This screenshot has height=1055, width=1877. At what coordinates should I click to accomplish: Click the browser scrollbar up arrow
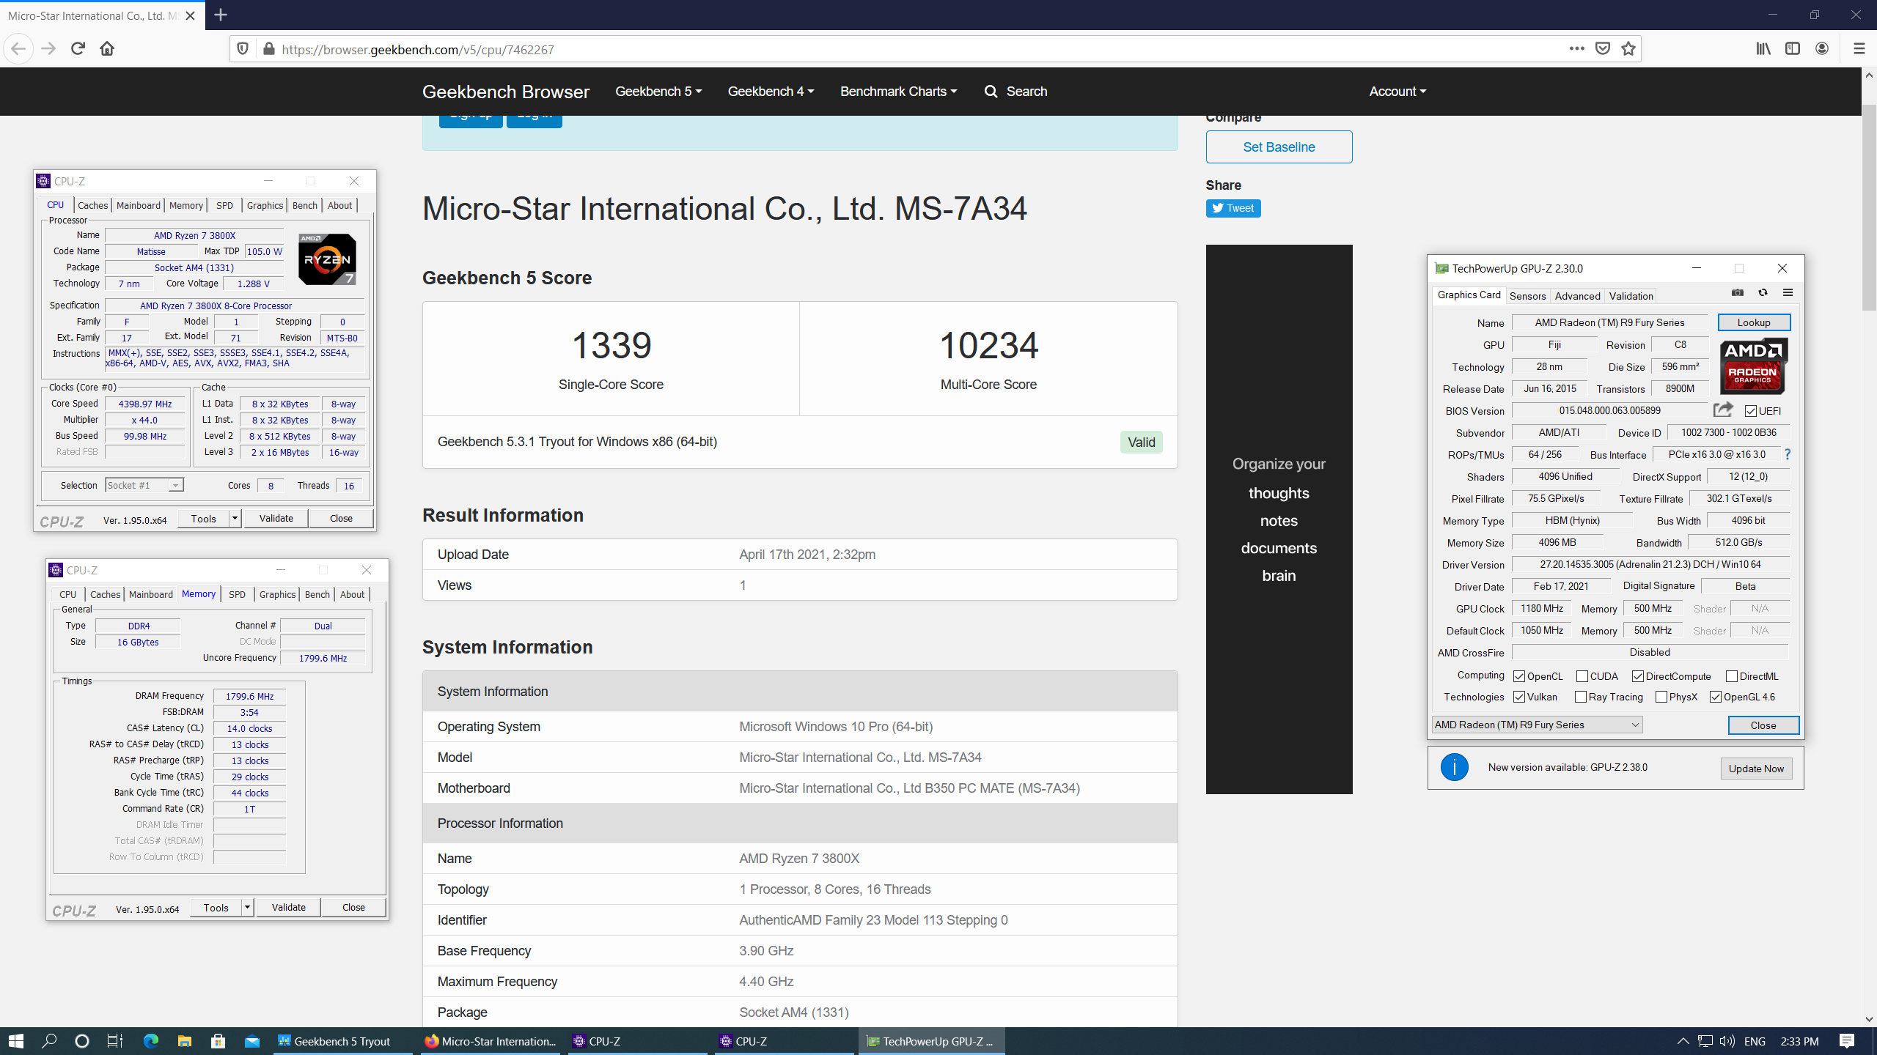(1869, 75)
